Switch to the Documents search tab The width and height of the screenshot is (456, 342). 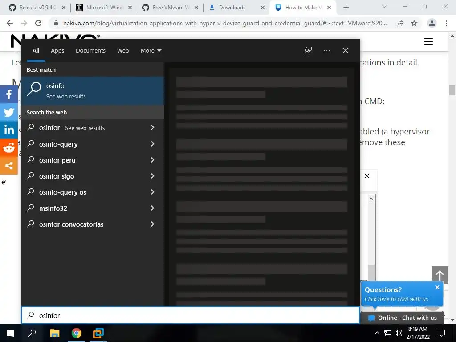(x=90, y=51)
